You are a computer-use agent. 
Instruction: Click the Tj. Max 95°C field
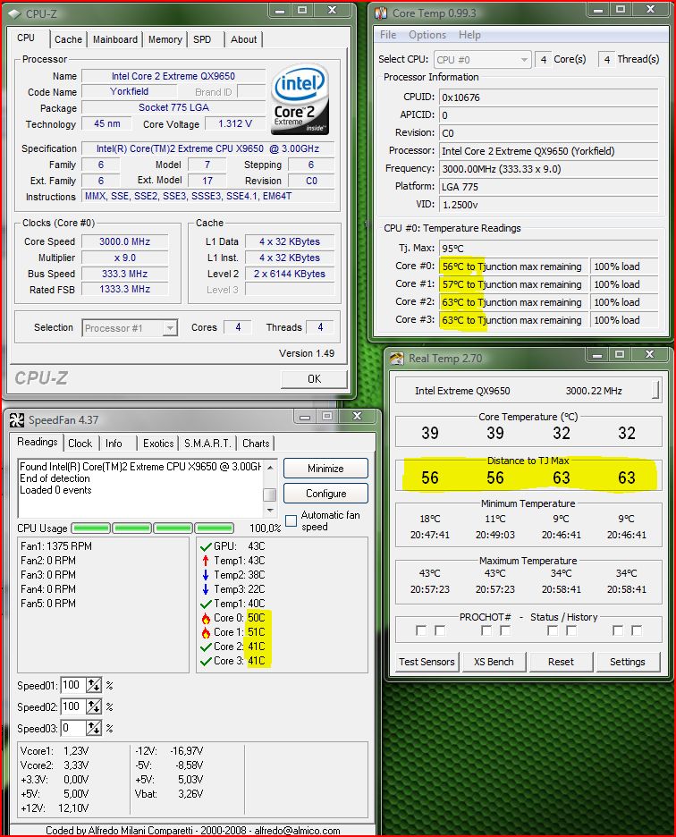[548, 249]
